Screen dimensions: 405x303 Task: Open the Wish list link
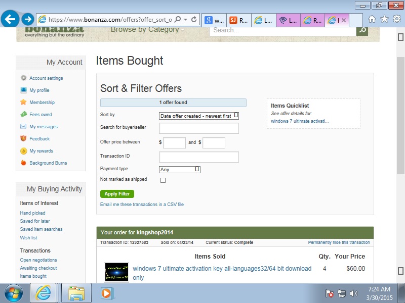point(28,237)
